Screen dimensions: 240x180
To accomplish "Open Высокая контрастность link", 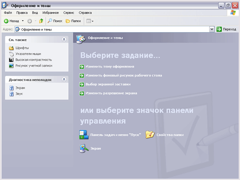I will click(33, 60).
